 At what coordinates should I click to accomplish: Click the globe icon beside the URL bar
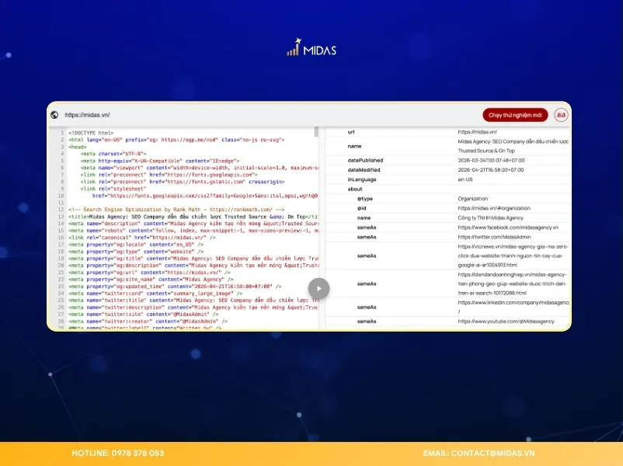pos(54,114)
